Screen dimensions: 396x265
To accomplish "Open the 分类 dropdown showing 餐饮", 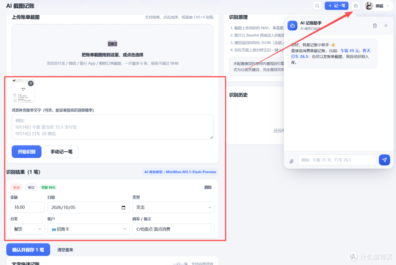I will pos(27,229).
